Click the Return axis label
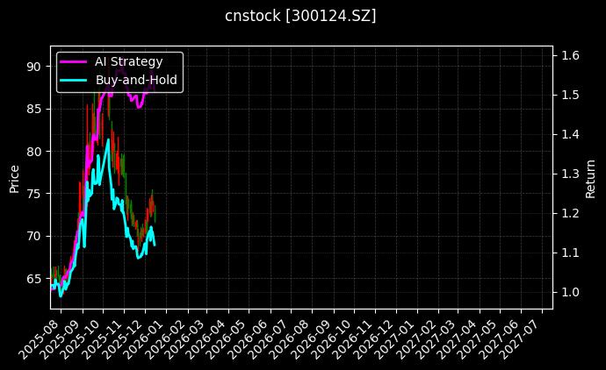This screenshot has width=606, height=370. pyautogui.click(x=590, y=179)
